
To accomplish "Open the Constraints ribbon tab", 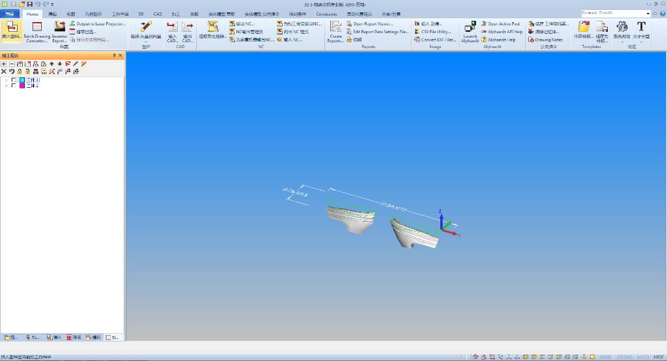I will pos(326,14).
